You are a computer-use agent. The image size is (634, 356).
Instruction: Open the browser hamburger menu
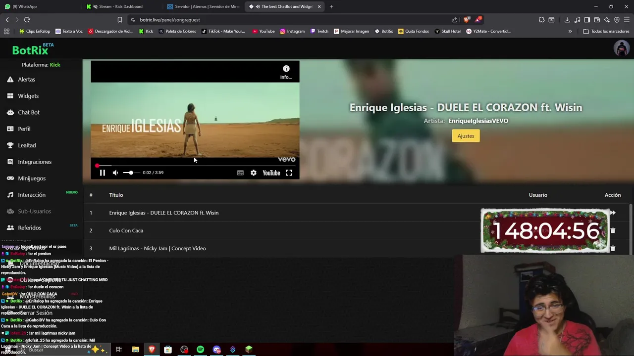(x=627, y=20)
